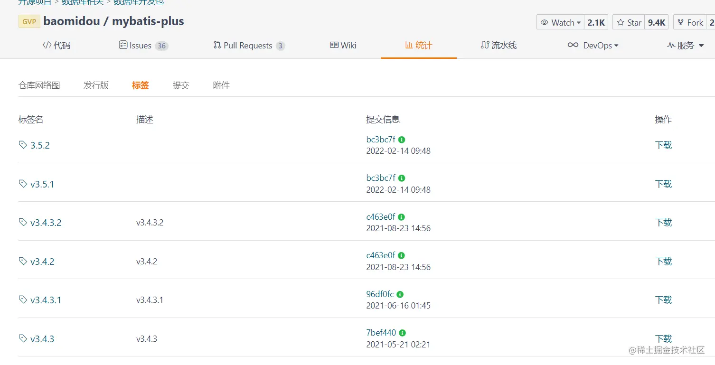Click green status icon next to 7bef440
The width and height of the screenshot is (715, 365).
(x=402, y=333)
